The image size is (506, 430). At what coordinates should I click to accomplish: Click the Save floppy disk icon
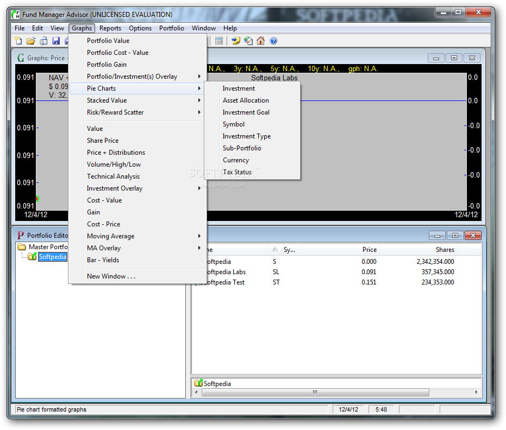56,41
